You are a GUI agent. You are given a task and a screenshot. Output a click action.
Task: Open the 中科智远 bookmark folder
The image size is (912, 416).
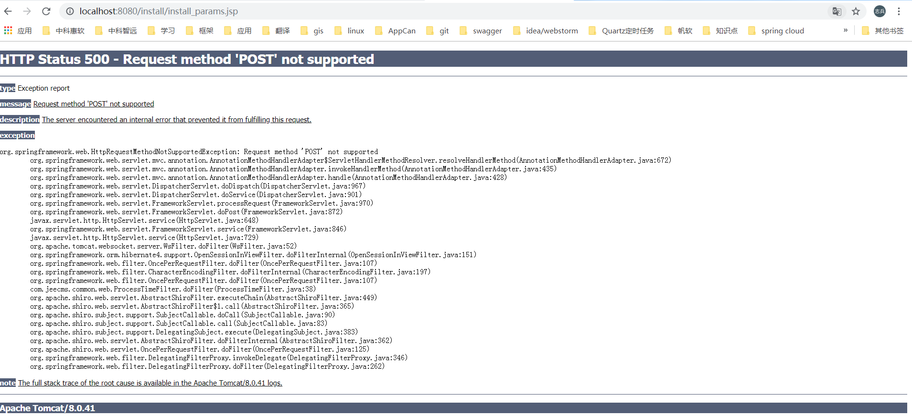tap(116, 31)
